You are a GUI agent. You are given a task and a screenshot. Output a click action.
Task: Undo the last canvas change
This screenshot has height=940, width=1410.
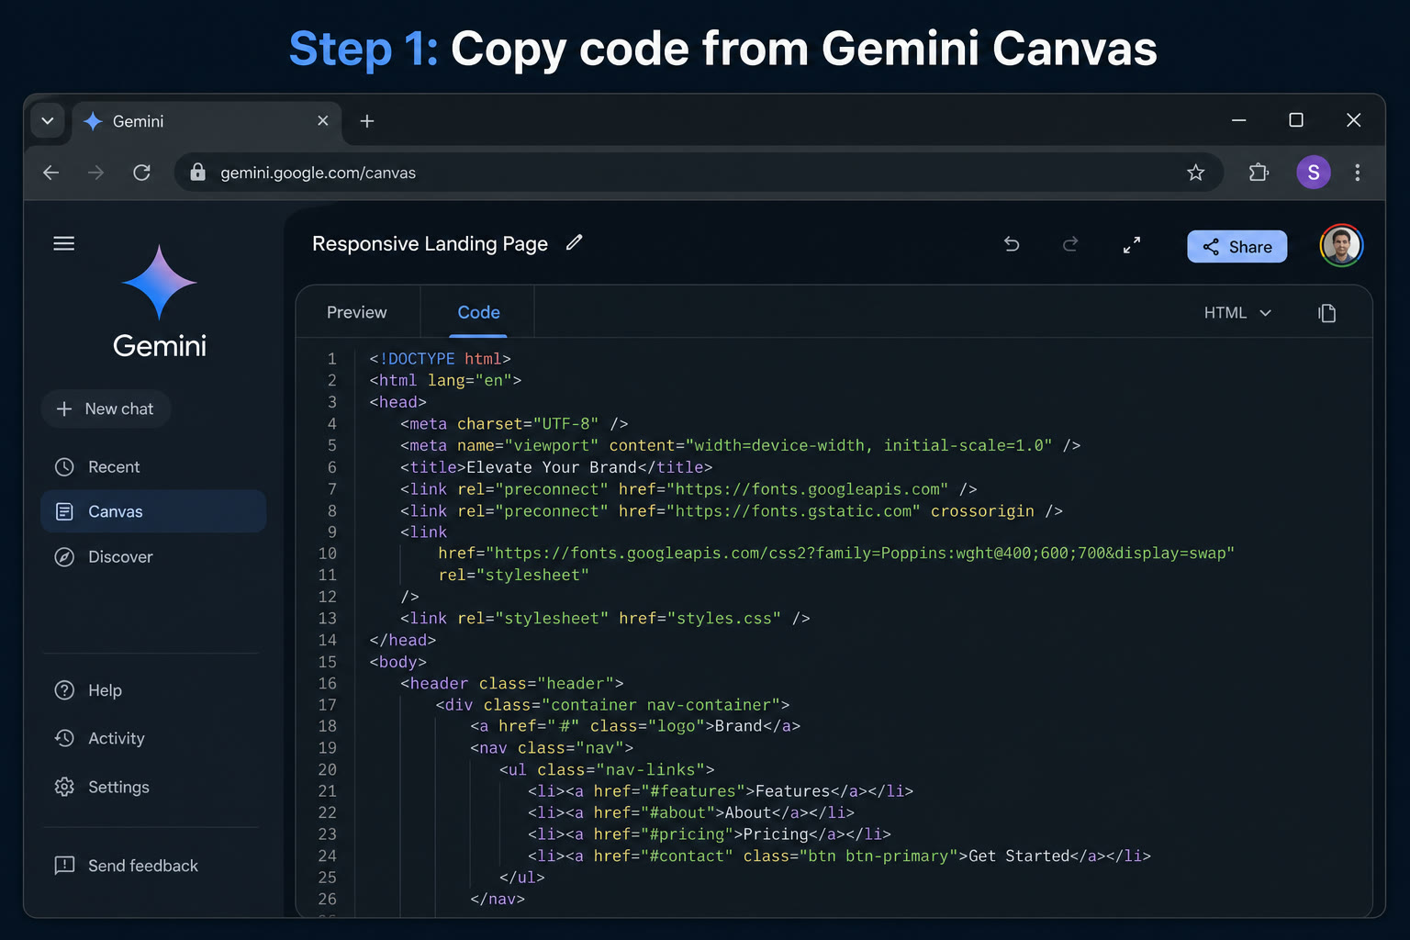[1012, 244]
